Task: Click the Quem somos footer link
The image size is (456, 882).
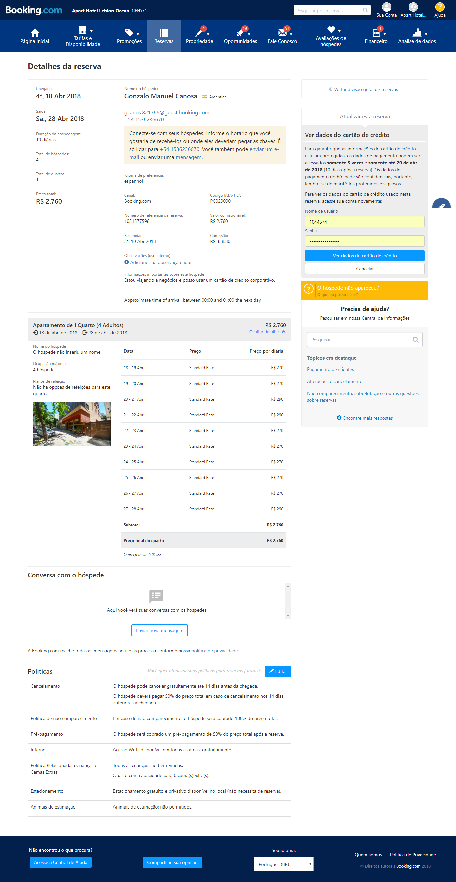Action: pos(368,855)
